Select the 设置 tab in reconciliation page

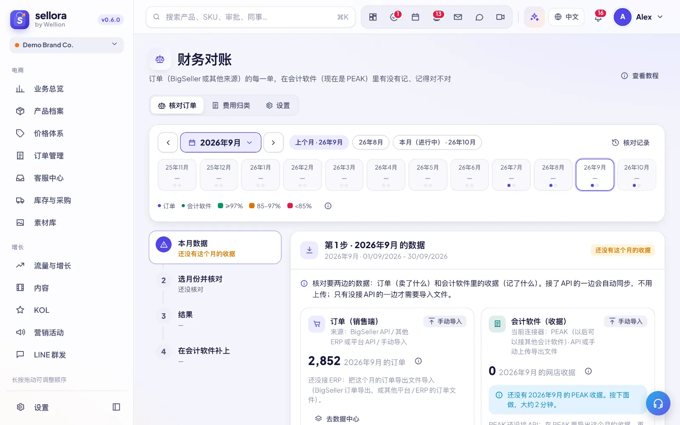click(278, 105)
